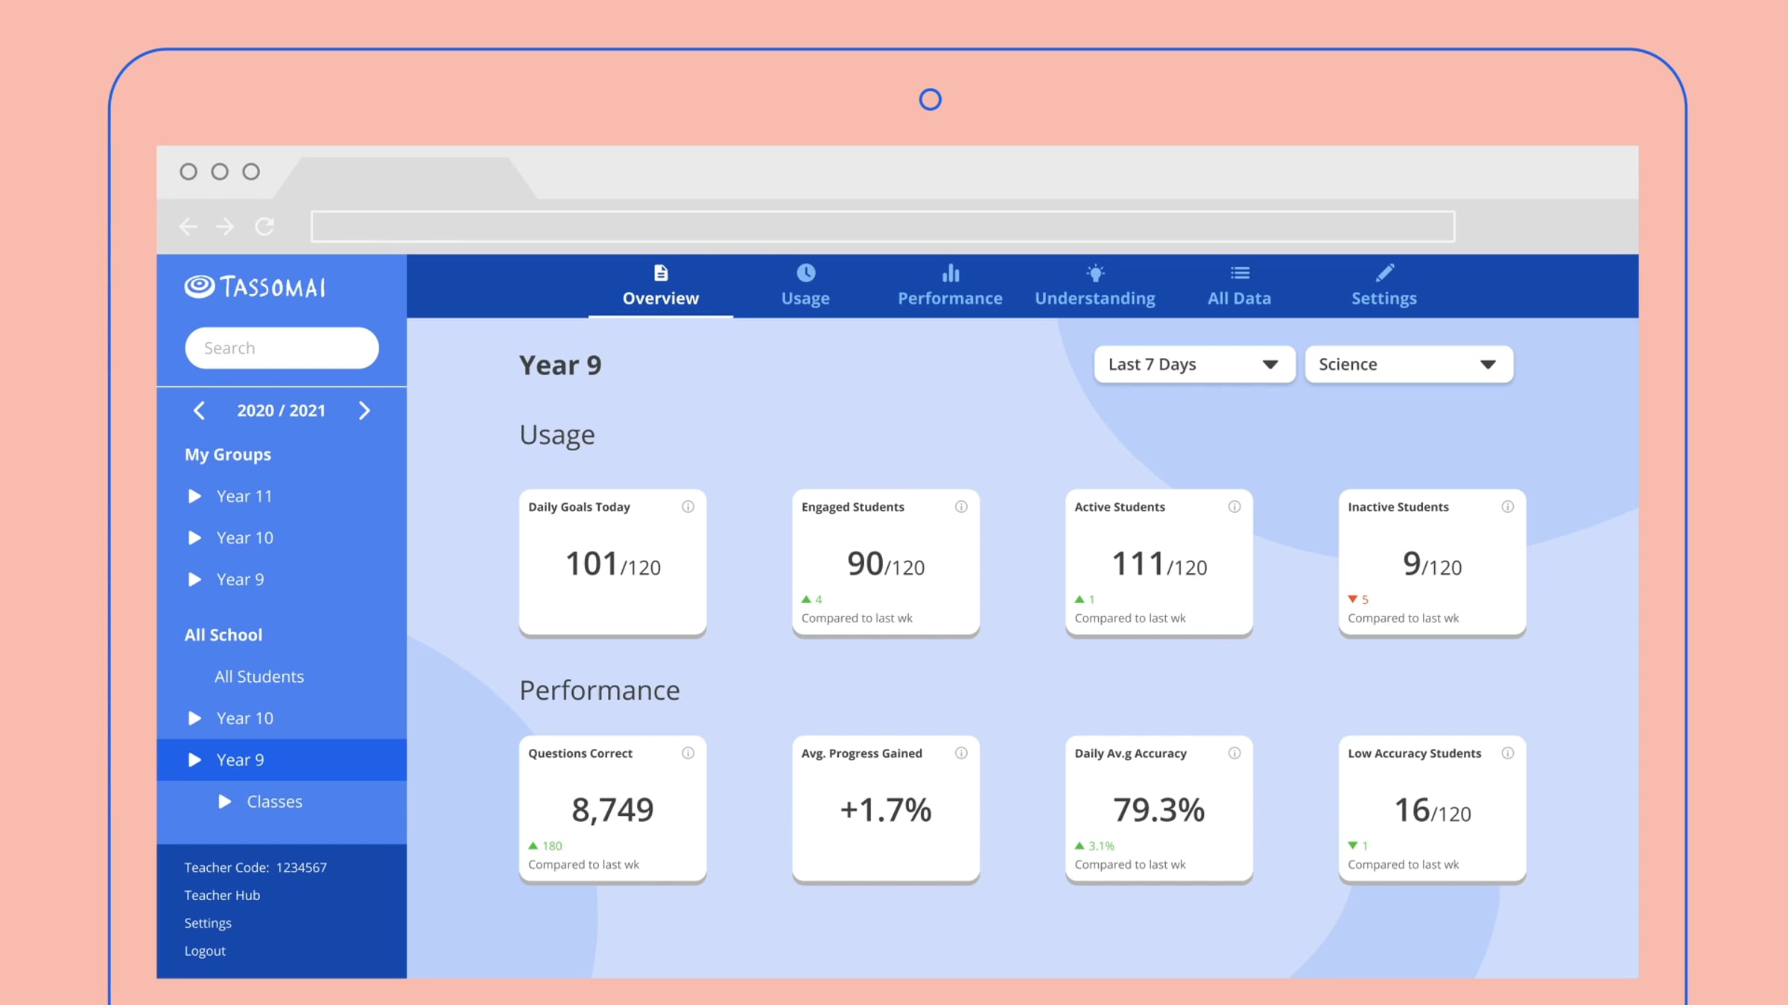Click info icon on Low Accuracy Students card

pyautogui.click(x=1507, y=753)
